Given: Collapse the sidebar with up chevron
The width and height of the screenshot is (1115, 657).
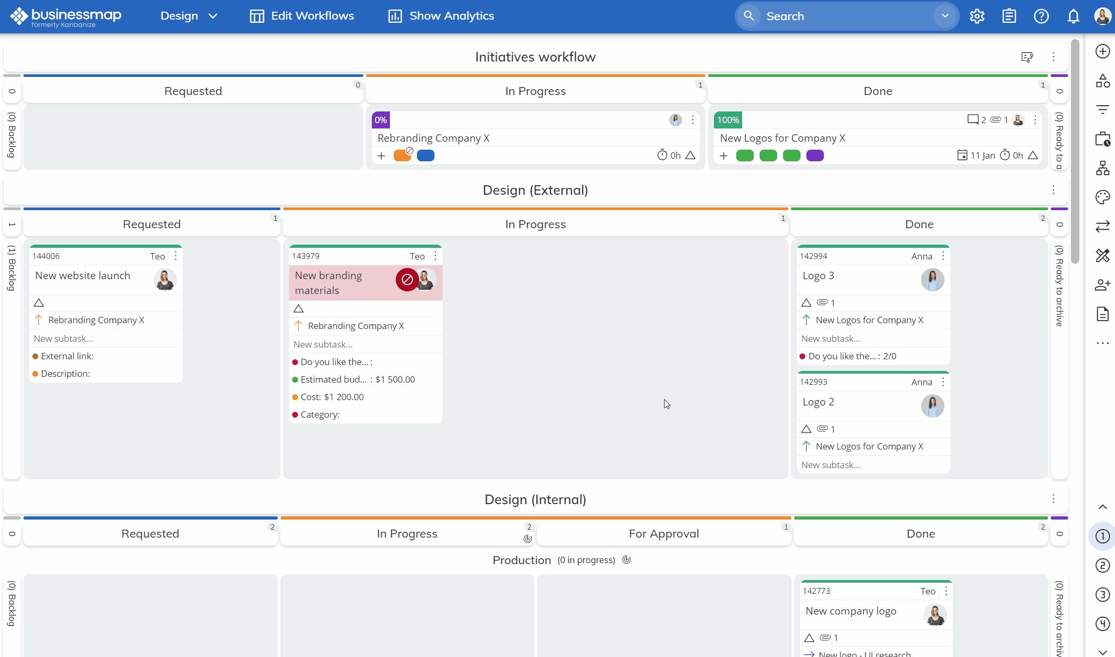Looking at the screenshot, I should coord(1102,507).
